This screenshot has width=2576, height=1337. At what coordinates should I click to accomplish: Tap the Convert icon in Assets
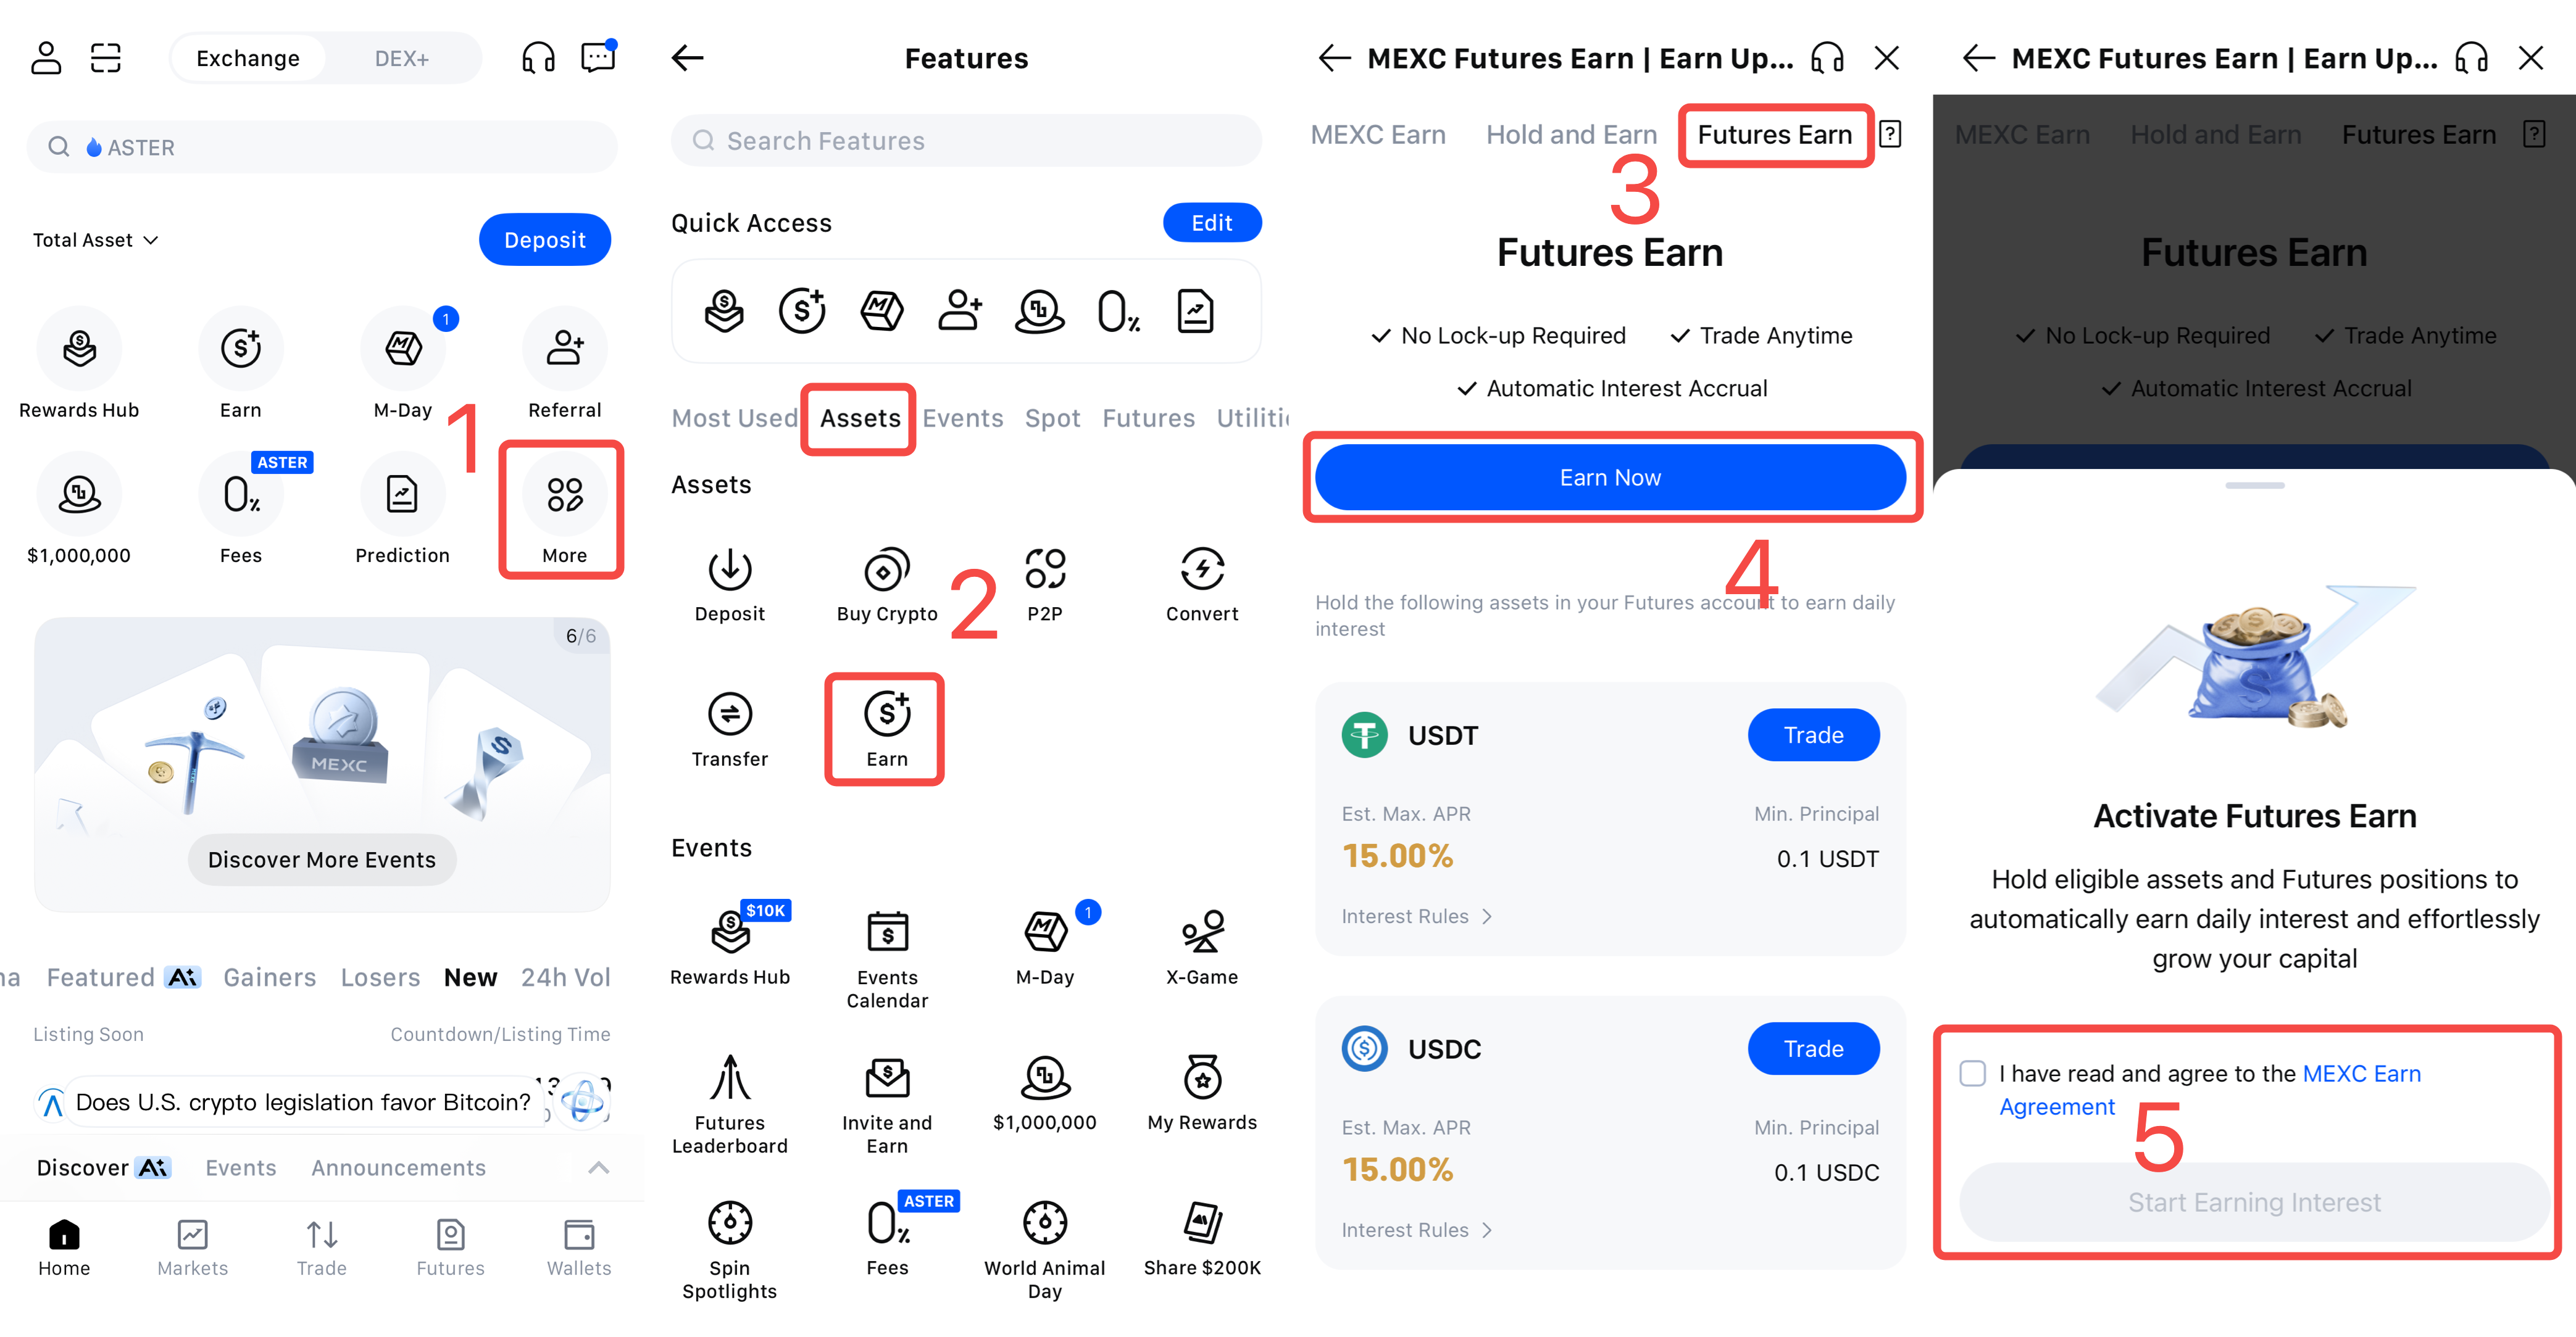(1201, 571)
